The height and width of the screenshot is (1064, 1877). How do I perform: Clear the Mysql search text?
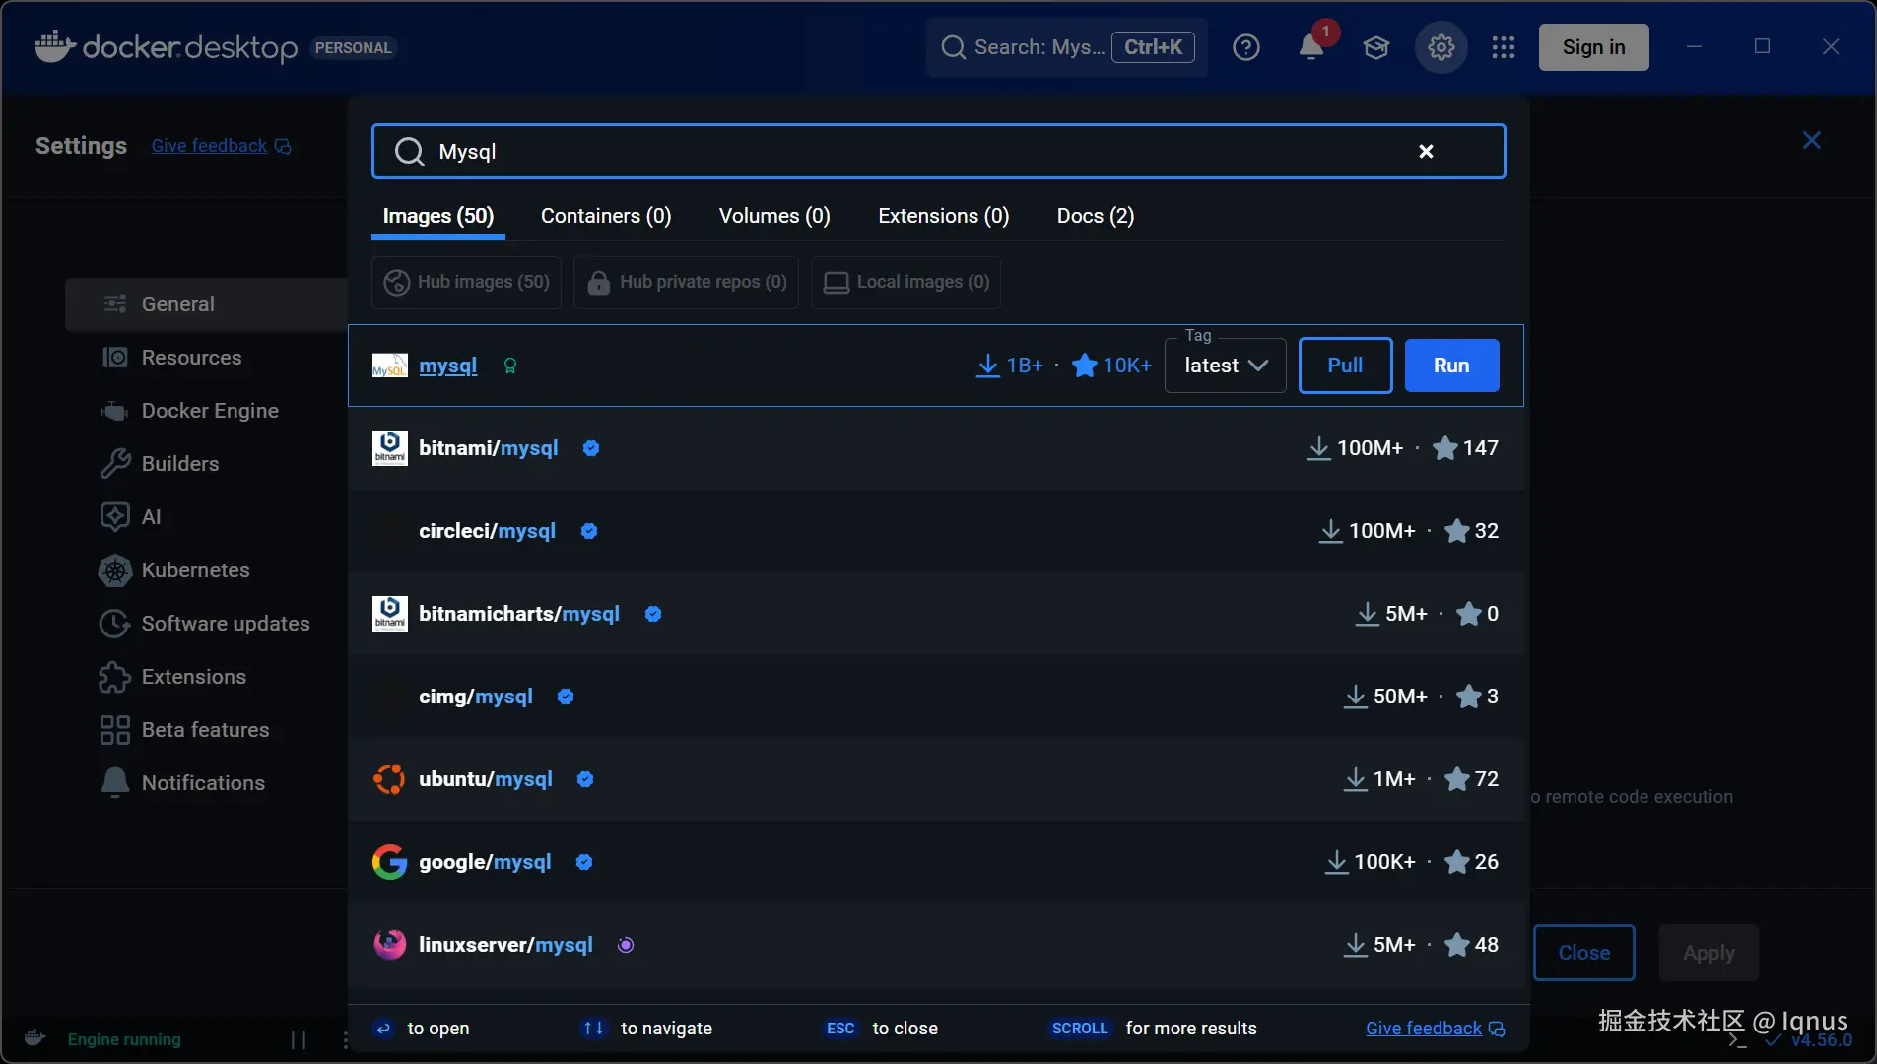pos(1426,151)
